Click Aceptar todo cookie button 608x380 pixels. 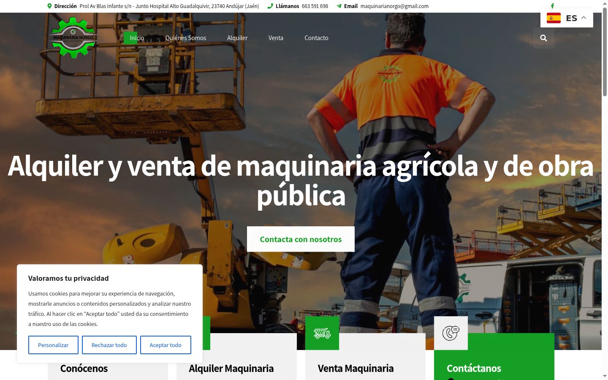click(166, 345)
